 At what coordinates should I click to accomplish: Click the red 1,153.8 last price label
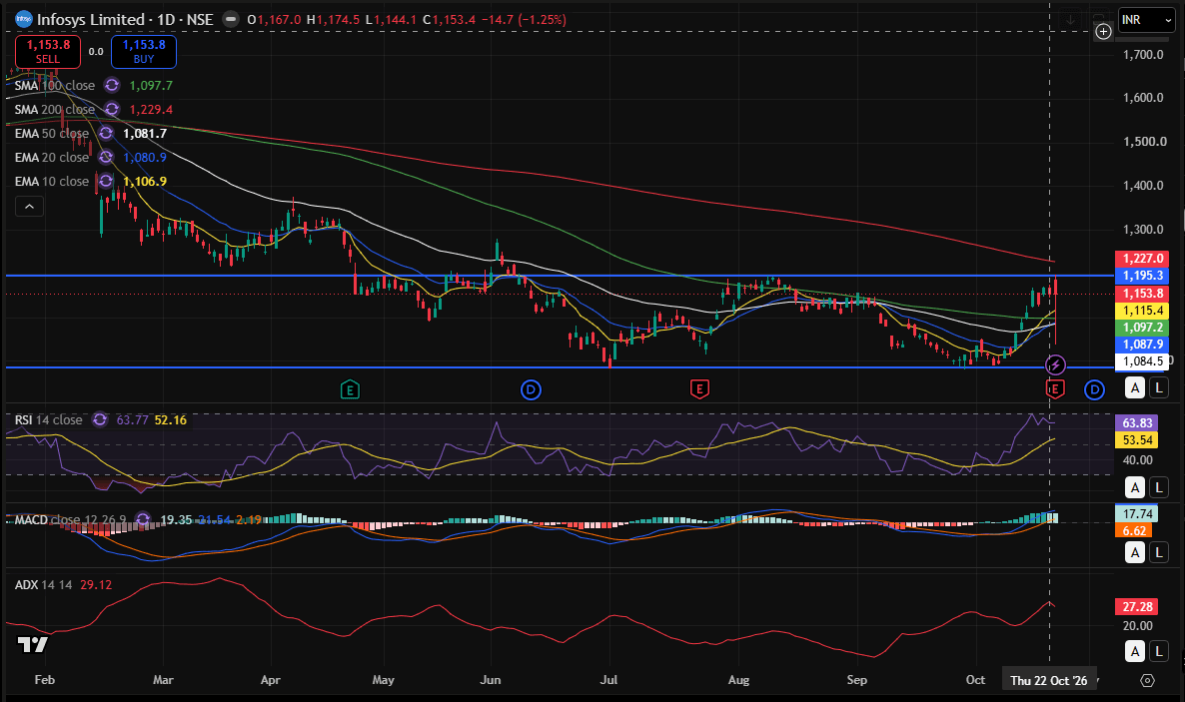(1142, 294)
